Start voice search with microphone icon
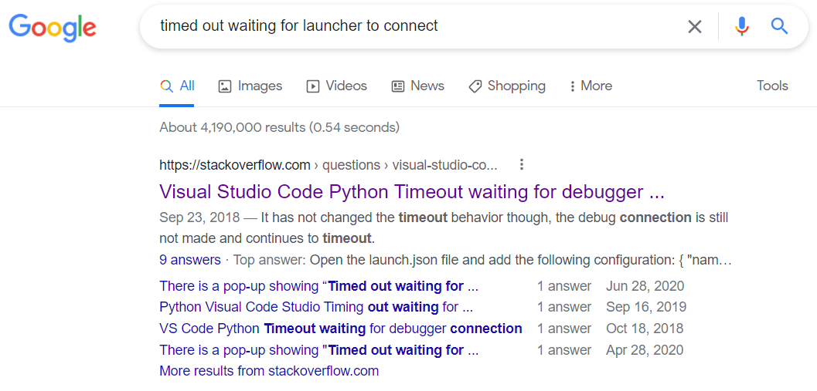 (x=742, y=25)
